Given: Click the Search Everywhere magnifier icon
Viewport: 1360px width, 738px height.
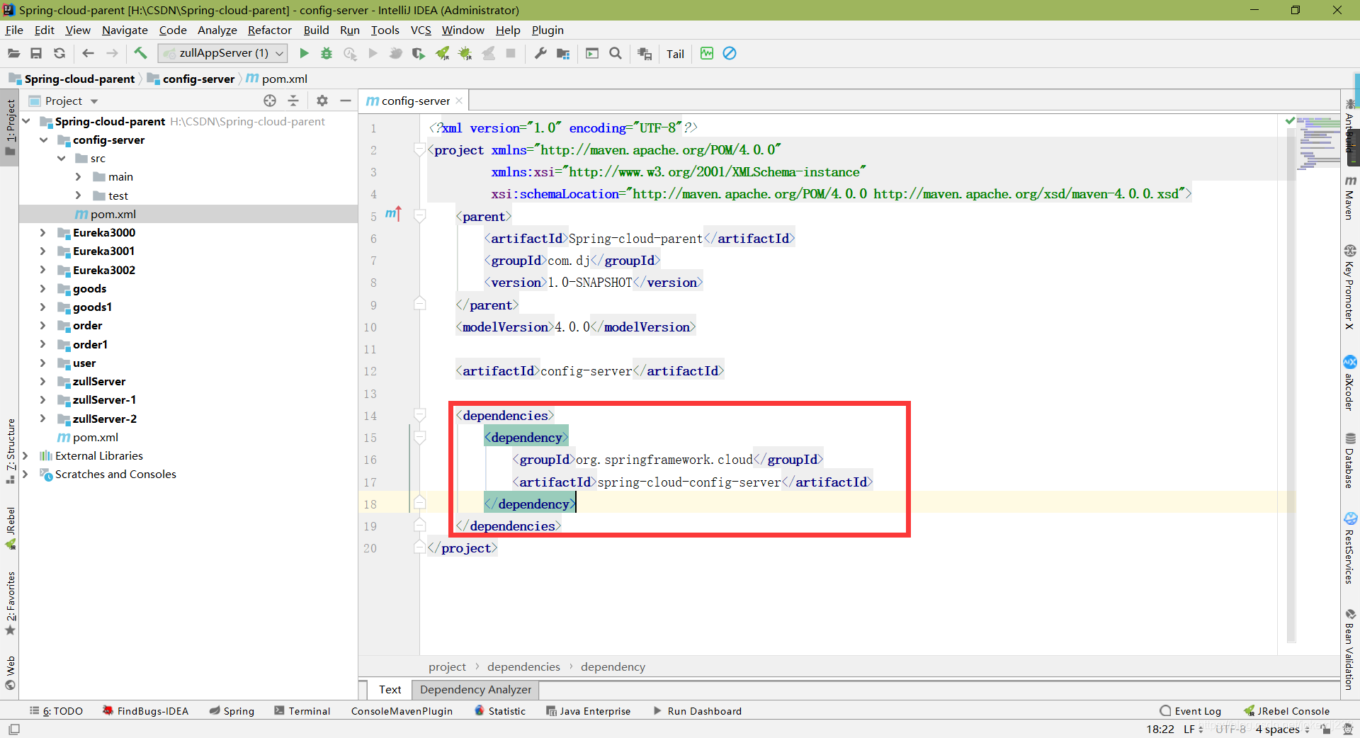Looking at the screenshot, I should click(616, 53).
